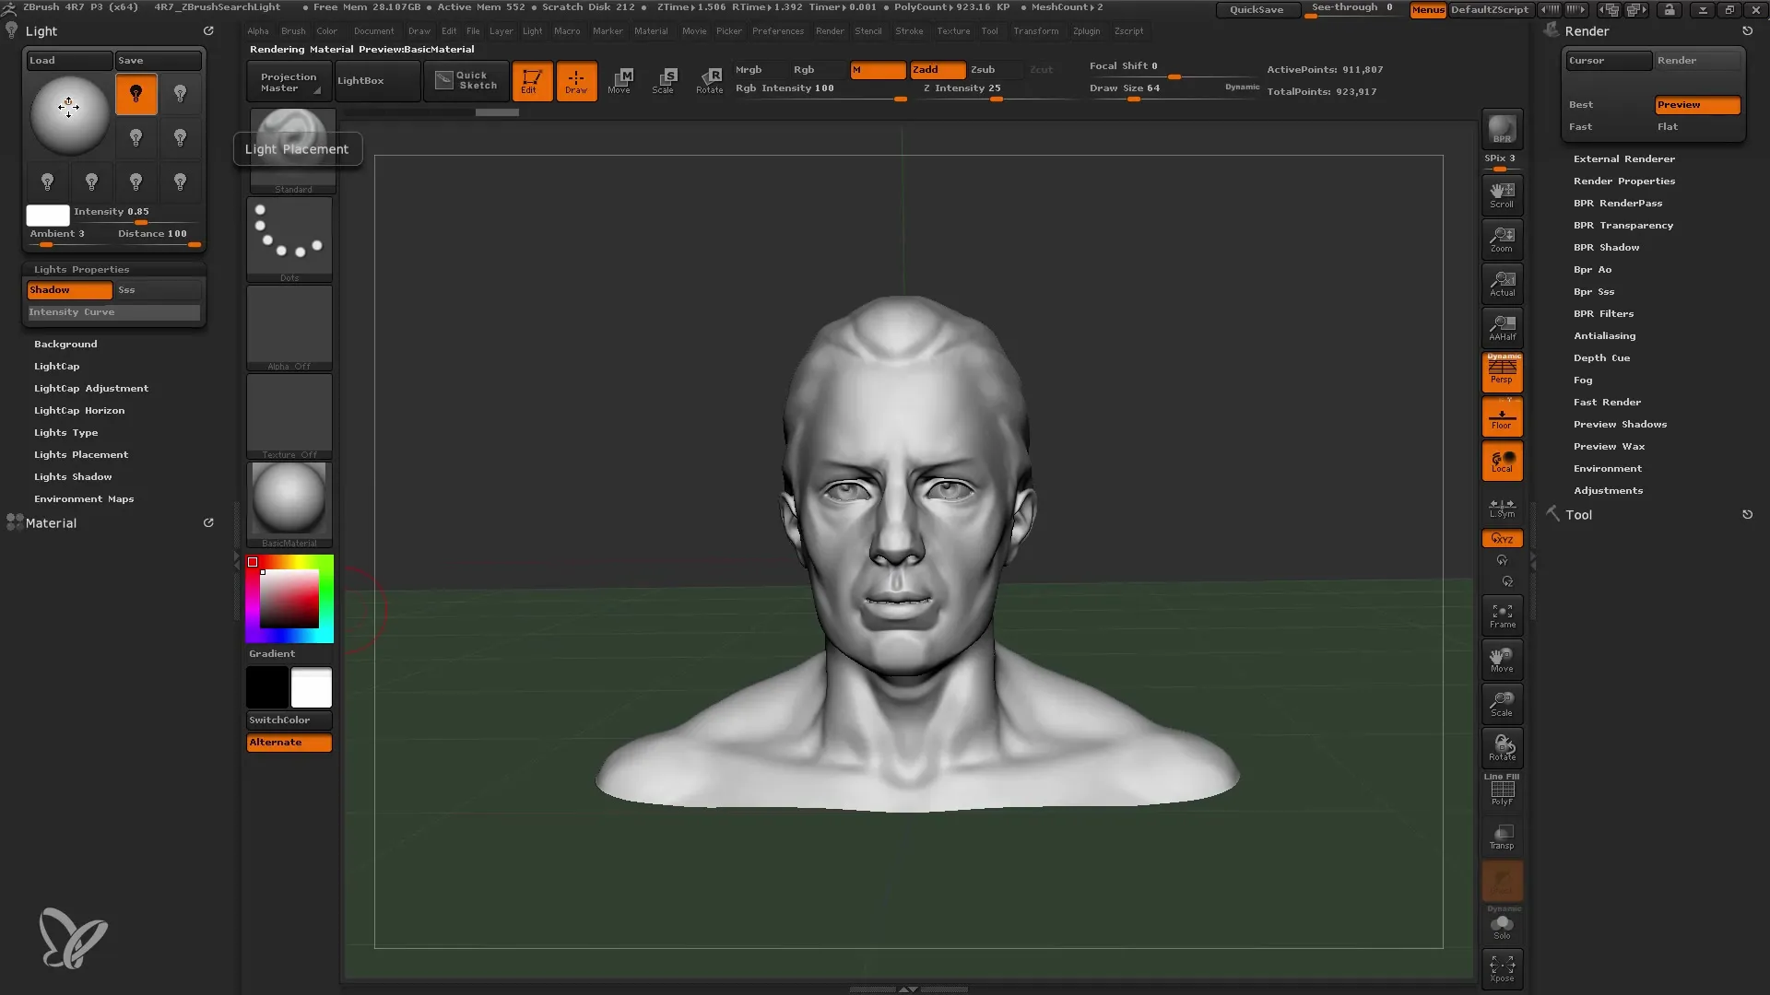Expand Lights Placement section
The width and height of the screenshot is (1770, 995).
click(81, 455)
